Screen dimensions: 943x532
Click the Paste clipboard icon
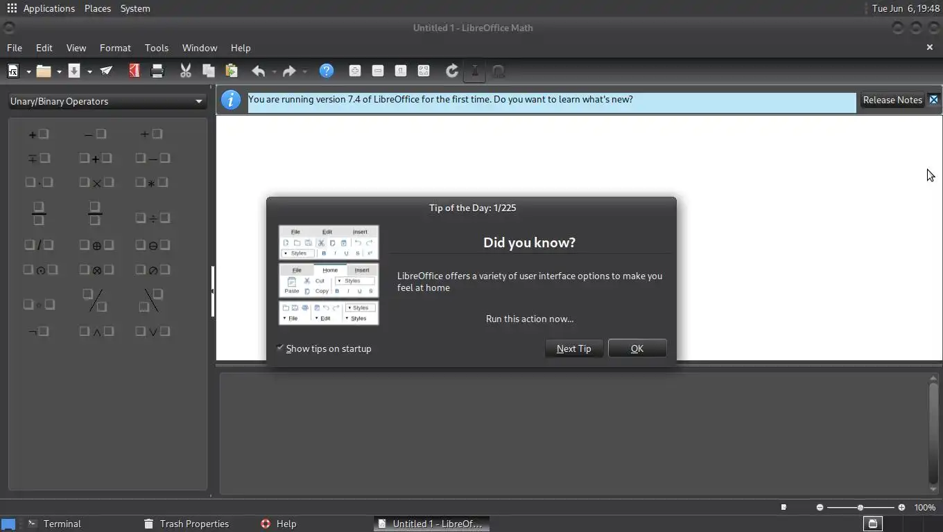point(232,71)
